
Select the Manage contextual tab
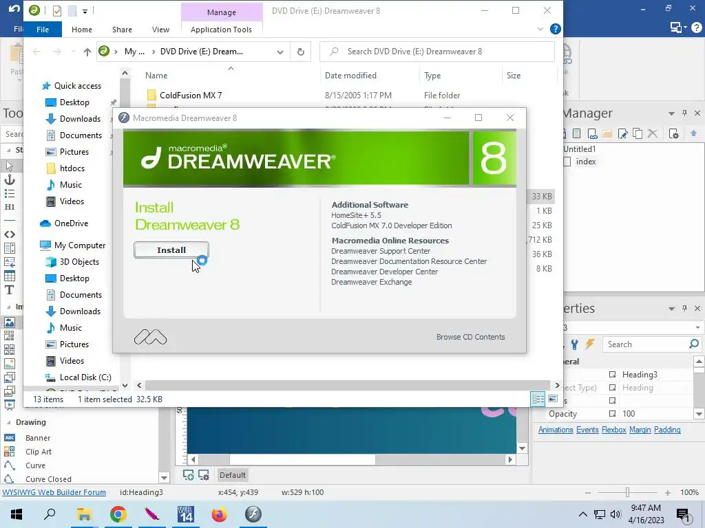[x=221, y=12]
